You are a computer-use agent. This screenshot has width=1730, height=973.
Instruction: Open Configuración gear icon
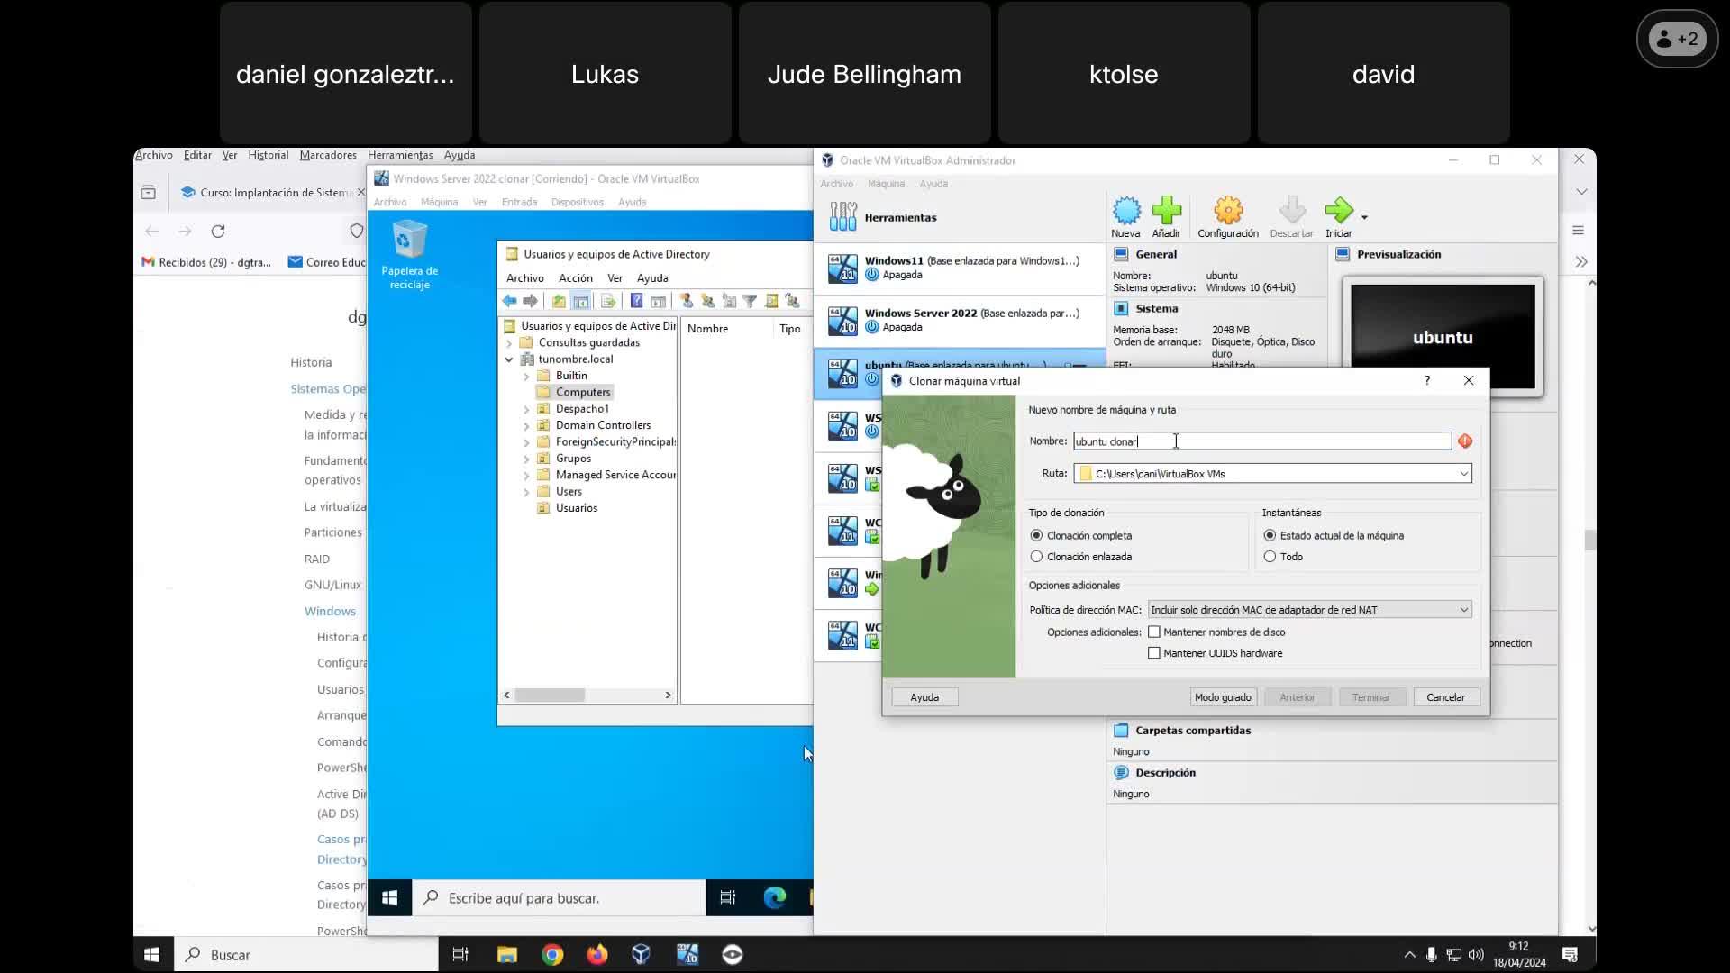[1227, 212]
